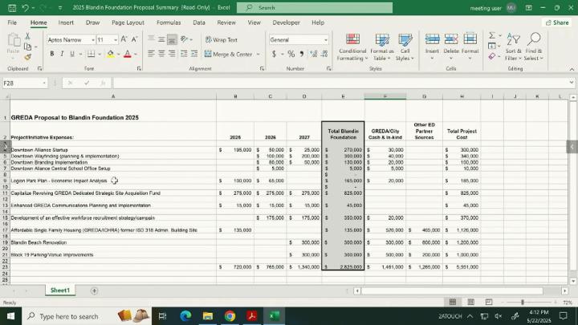Image resolution: width=578 pixels, height=325 pixels.
Task: Toggle Bold formatting
Action: [52, 54]
